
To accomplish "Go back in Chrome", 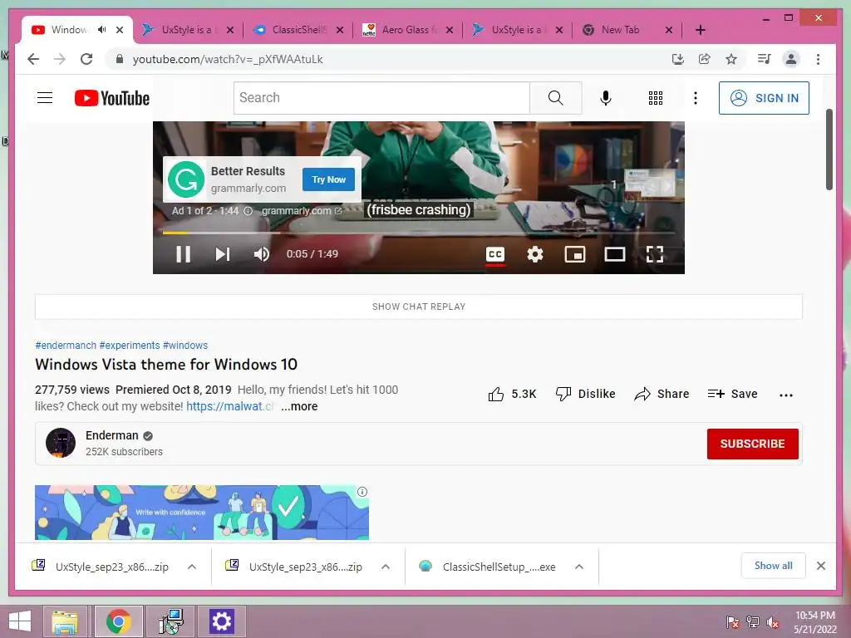I will click(33, 59).
